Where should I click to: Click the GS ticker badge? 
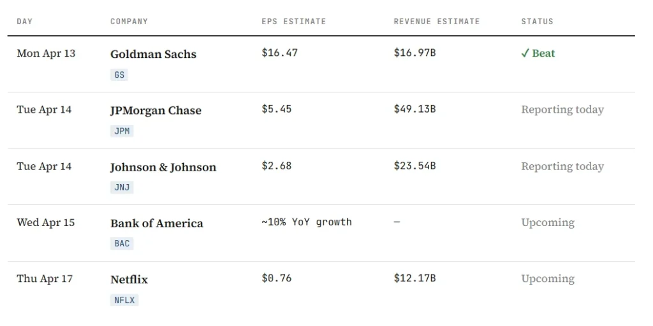(119, 75)
